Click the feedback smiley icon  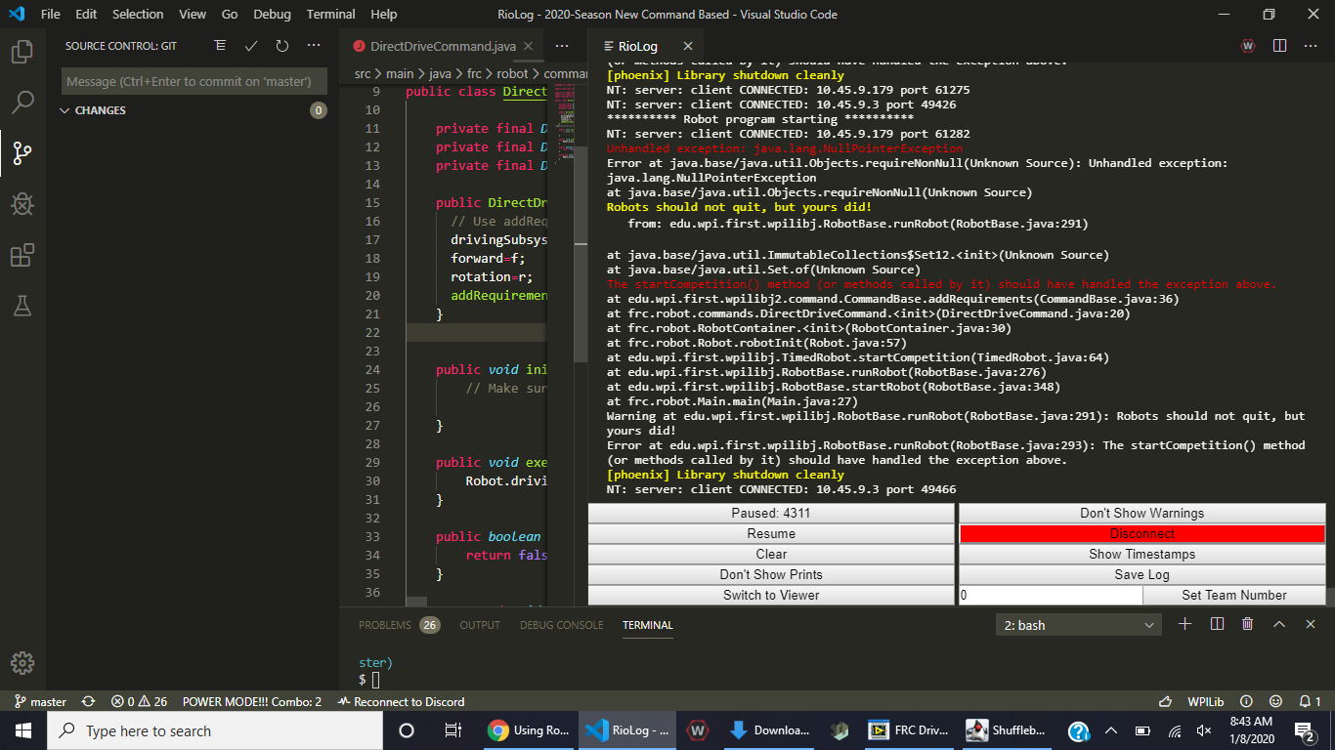point(1275,701)
